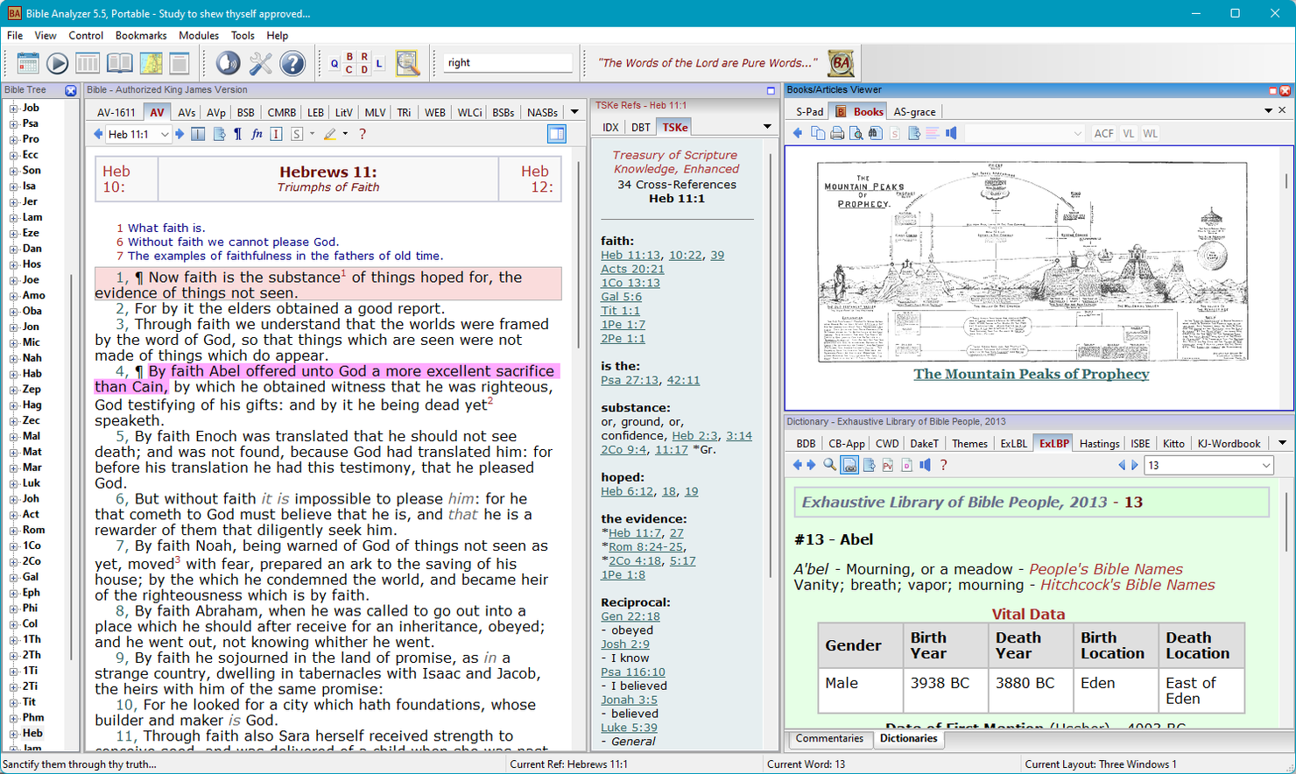The width and height of the screenshot is (1296, 774).
Task: Click the Q quick search button
Action: [x=335, y=63]
